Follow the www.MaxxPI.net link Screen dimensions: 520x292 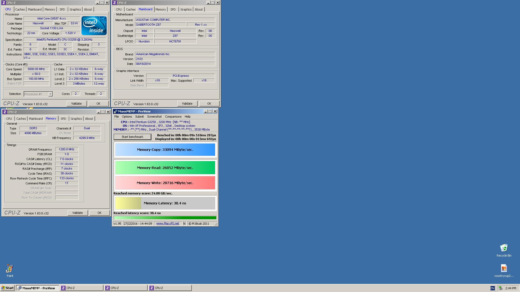(x=168, y=224)
